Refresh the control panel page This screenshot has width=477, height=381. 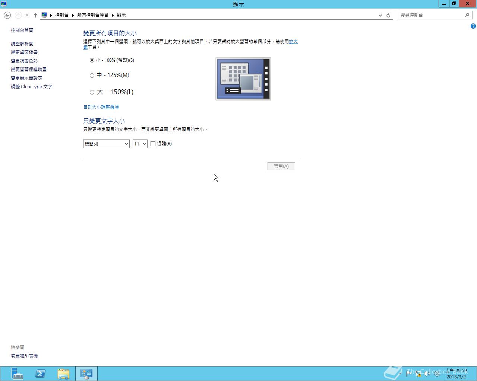388,15
